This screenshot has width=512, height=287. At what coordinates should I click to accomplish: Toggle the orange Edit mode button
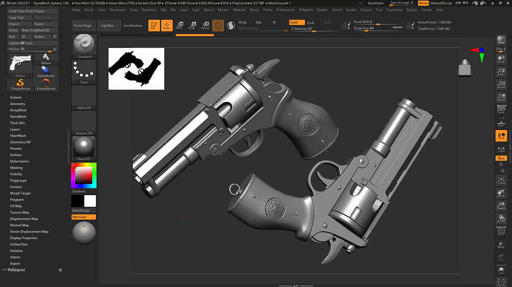[x=154, y=26]
